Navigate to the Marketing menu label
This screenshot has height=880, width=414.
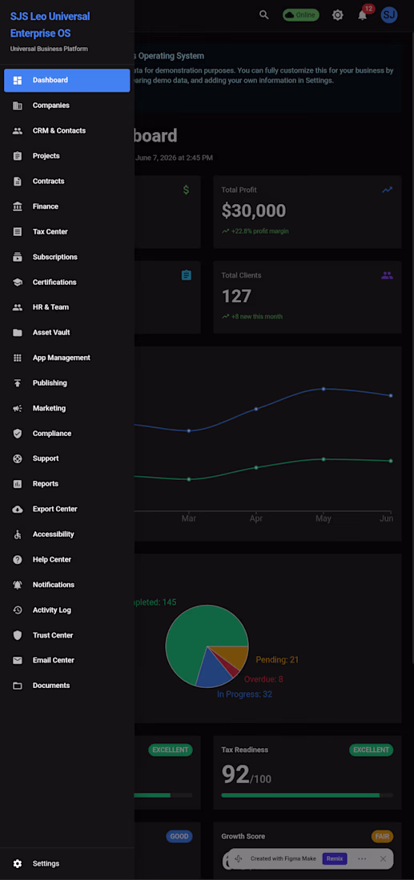49,409
